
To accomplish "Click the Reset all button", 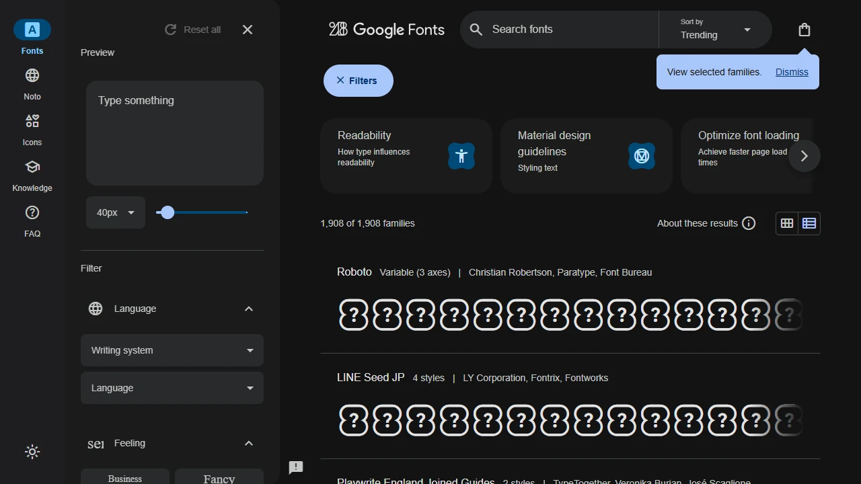I will 192,30.
